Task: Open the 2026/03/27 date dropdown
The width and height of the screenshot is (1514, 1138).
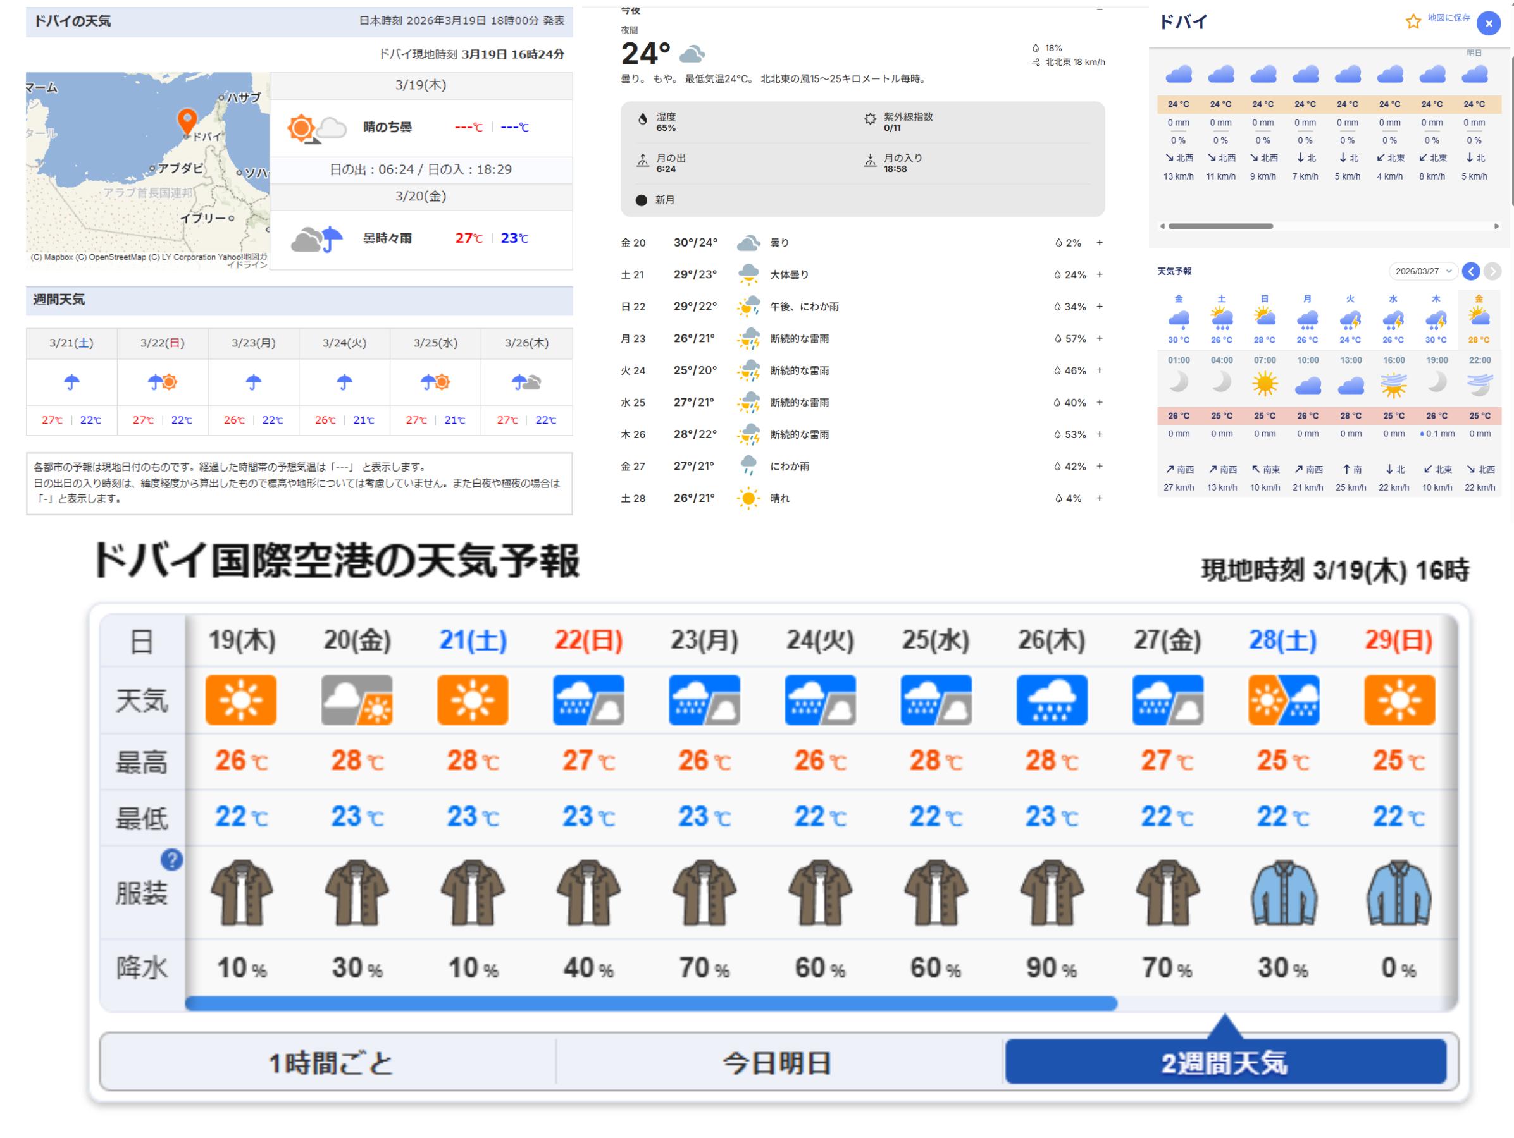Action: coord(1423,271)
